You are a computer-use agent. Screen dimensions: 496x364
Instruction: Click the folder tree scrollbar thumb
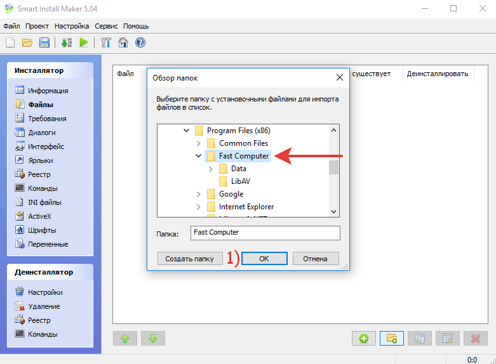[333, 167]
